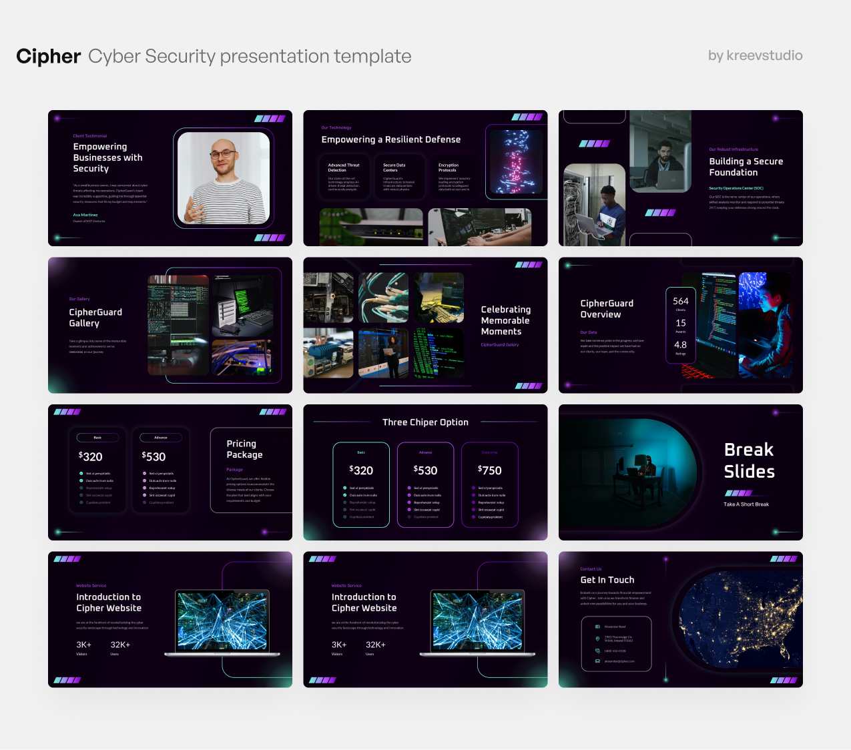Screen dimensions: 851x750
Task: Click the Take A Short Break text on Break Slides
Action: pyautogui.click(x=746, y=504)
